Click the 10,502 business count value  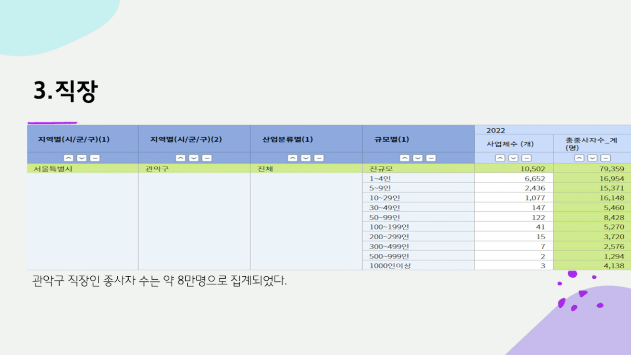pos(532,169)
